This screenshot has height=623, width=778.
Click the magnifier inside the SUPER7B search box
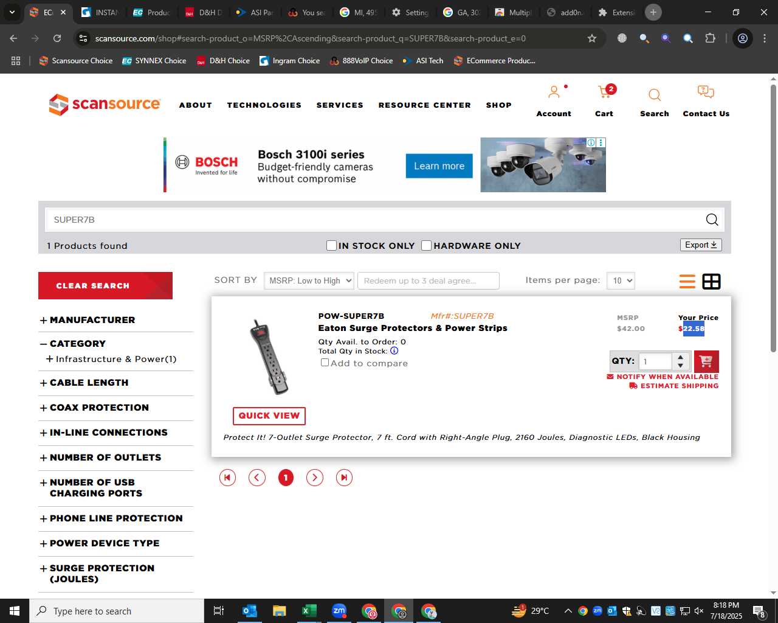click(x=712, y=220)
